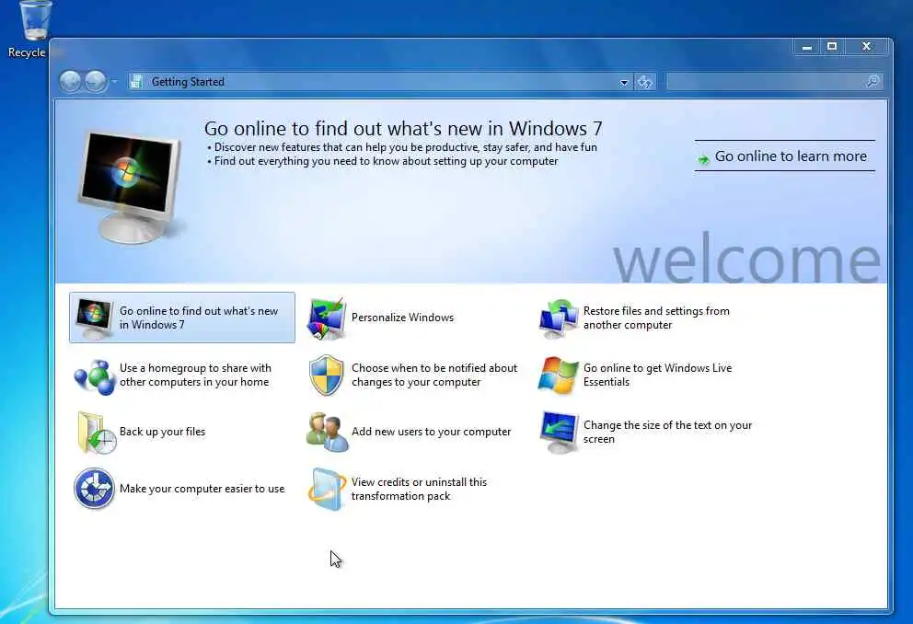913x624 pixels.
Task: Open the recent pages dropdown arrow
Action: (x=114, y=82)
